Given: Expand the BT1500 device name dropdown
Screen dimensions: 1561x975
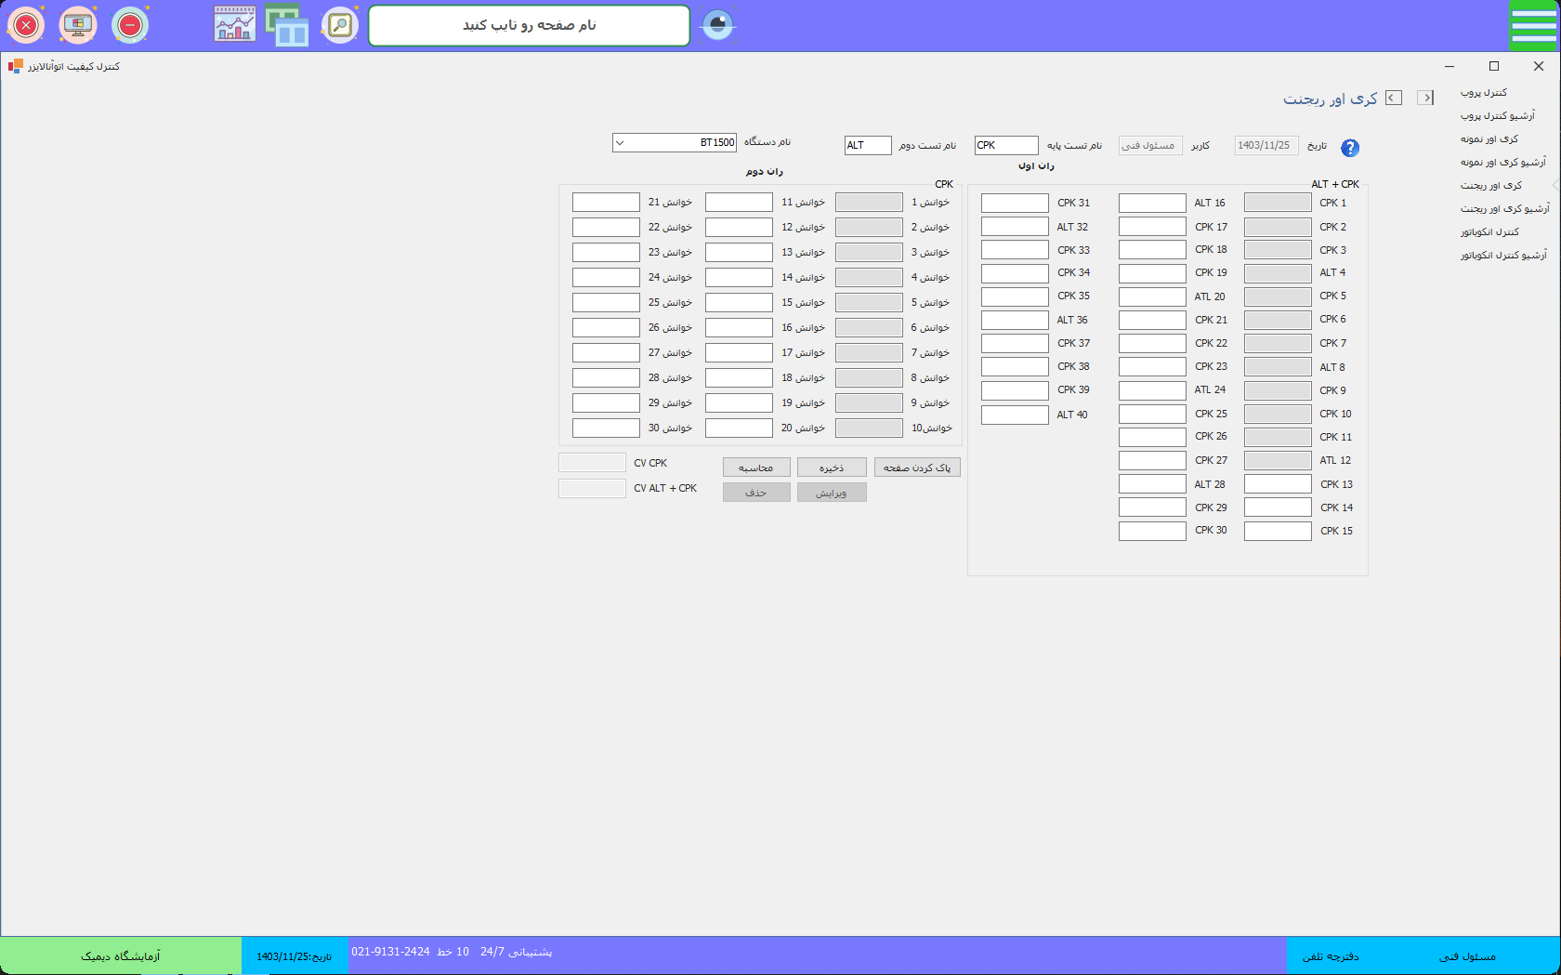Looking at the screenshot, I should pos(620,143).
